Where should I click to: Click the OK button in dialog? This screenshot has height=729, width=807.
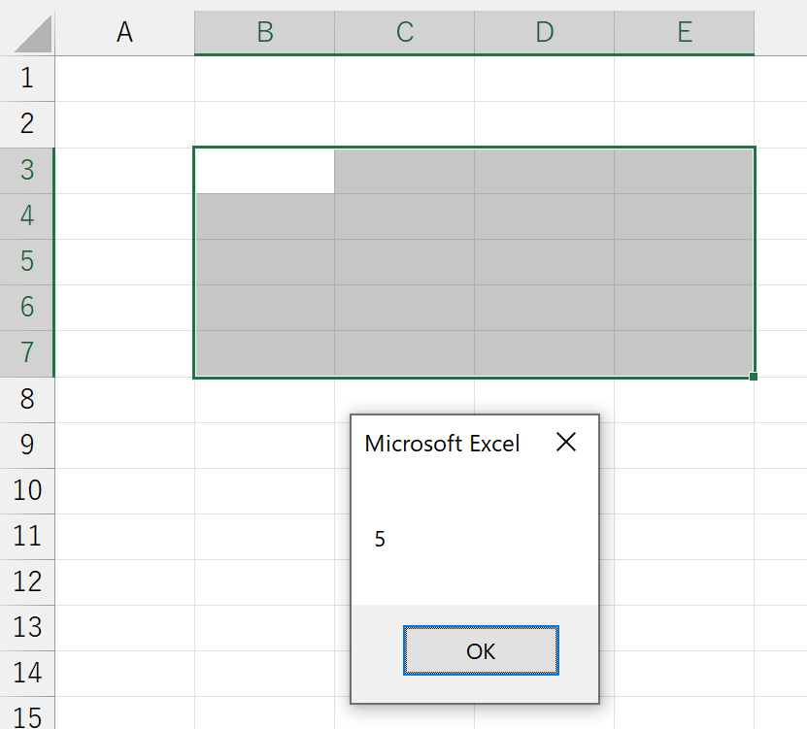tap(481, 650)
